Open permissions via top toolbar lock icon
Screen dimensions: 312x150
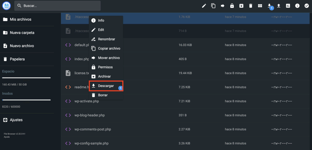point(232,6)
